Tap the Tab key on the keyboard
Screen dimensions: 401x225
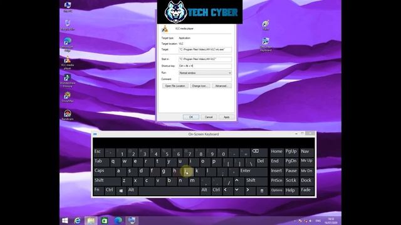[x=100, y=162]
